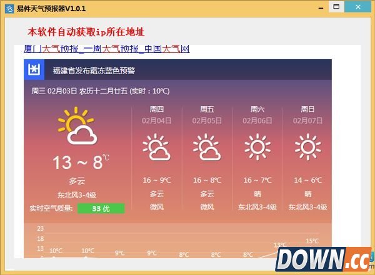This screenshot has width=375, height=275.
Task: Click the chart axis value 23
Action: tap(41, 228)
